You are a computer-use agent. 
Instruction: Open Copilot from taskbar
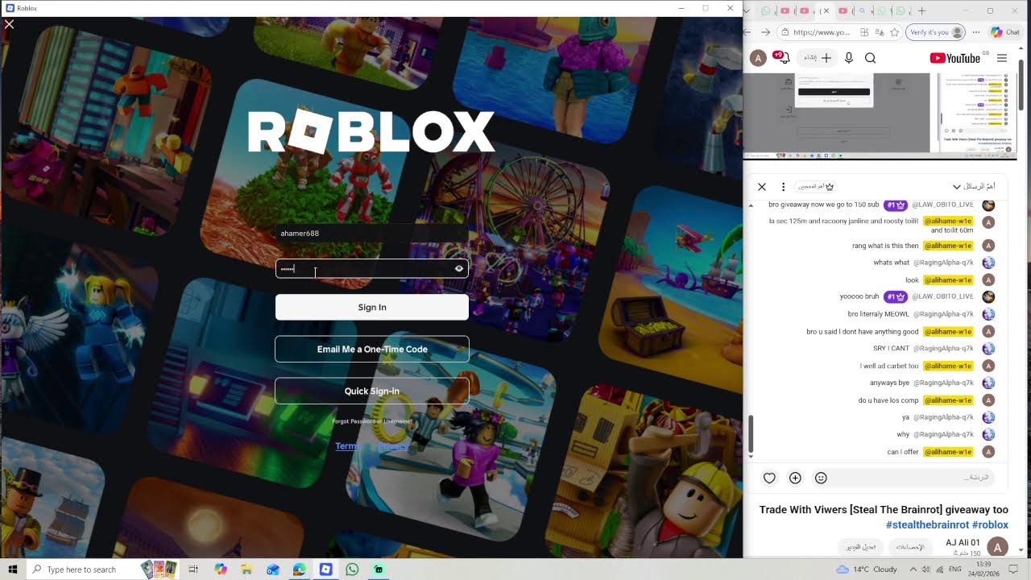[221, 570]
